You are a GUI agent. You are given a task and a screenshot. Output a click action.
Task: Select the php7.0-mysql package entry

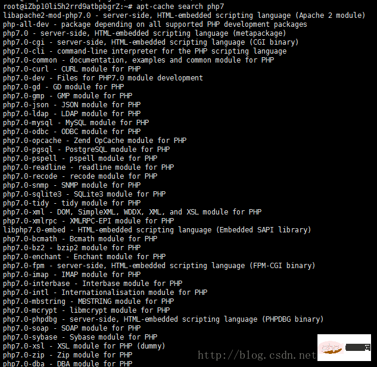(76, 123)
